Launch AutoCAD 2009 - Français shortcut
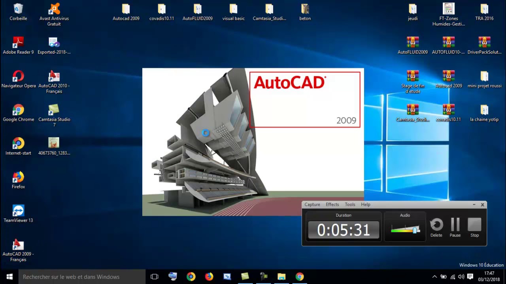 click(18, 250)
